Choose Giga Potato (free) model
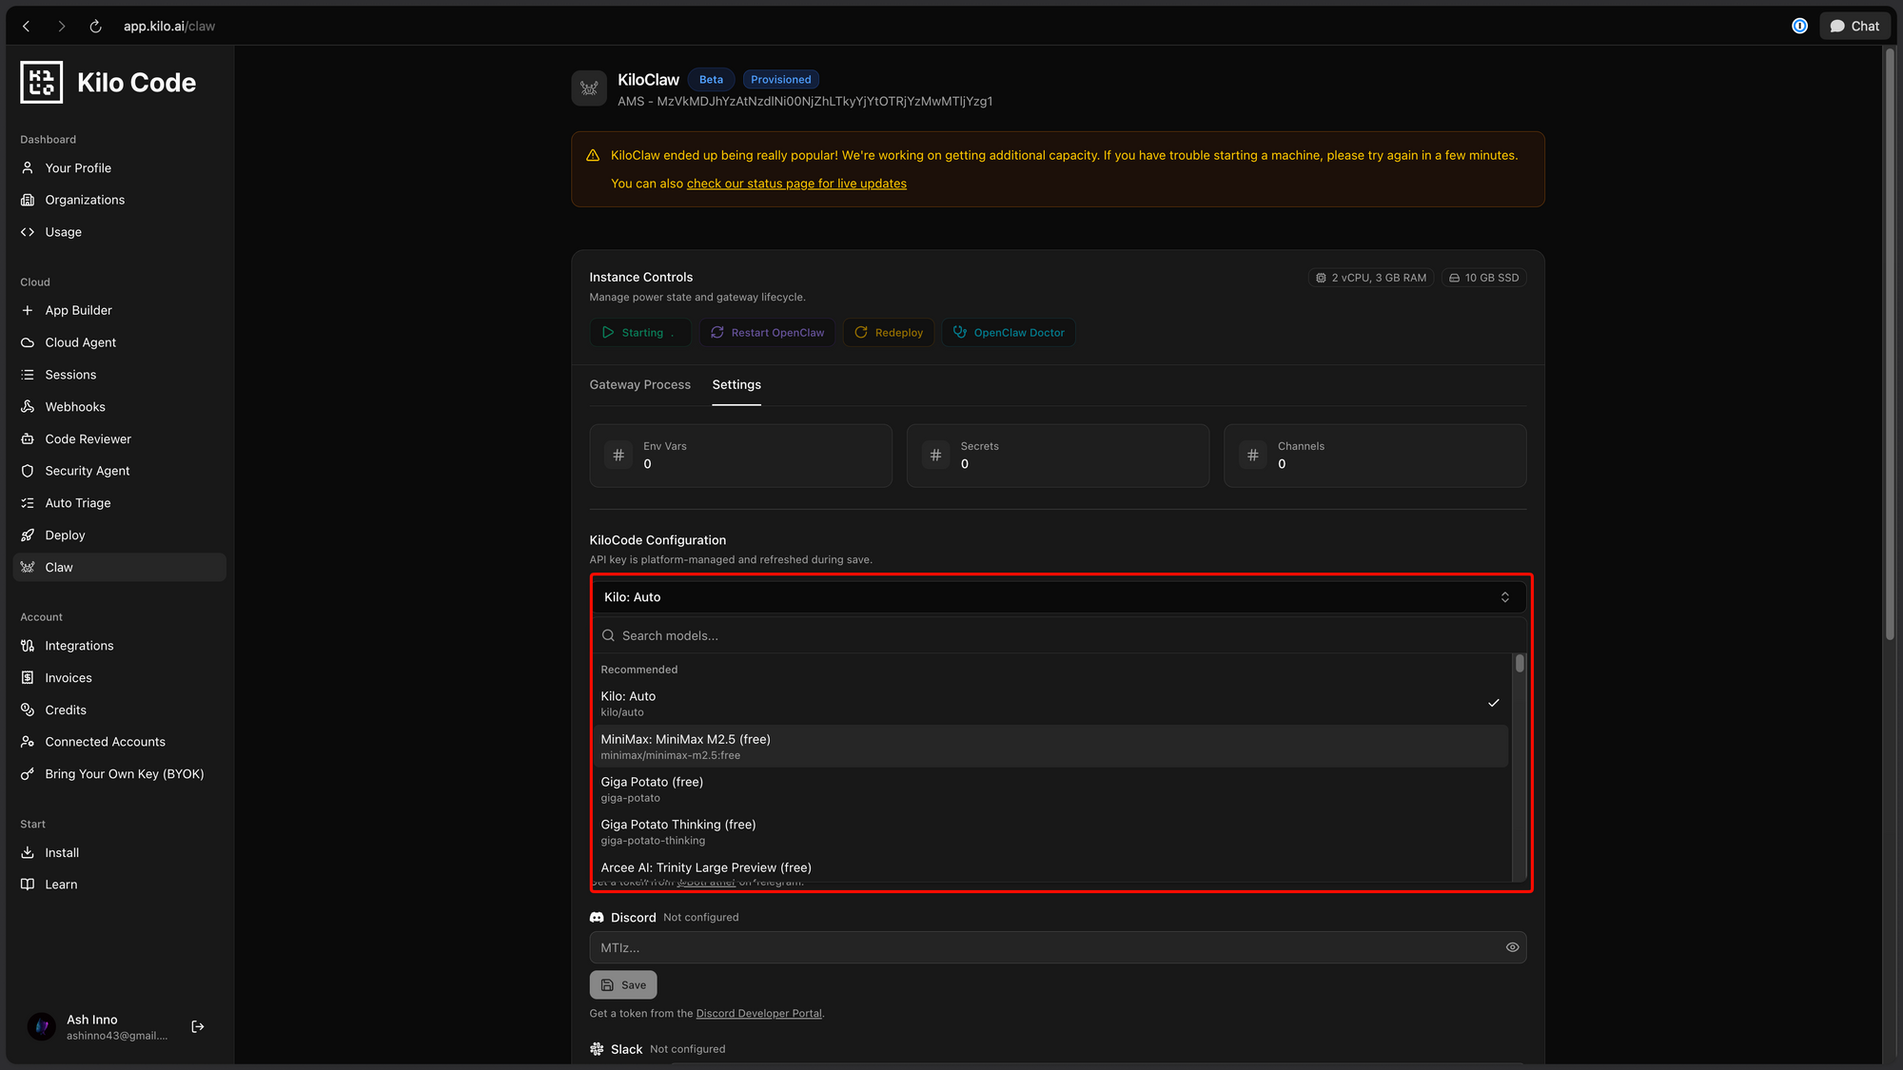Image resolution: width=1903 pixels, height=1070 pixels. [1050, 789]
